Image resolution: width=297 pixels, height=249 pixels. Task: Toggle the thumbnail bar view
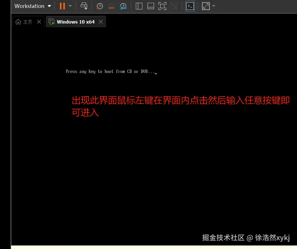[151, 6]
